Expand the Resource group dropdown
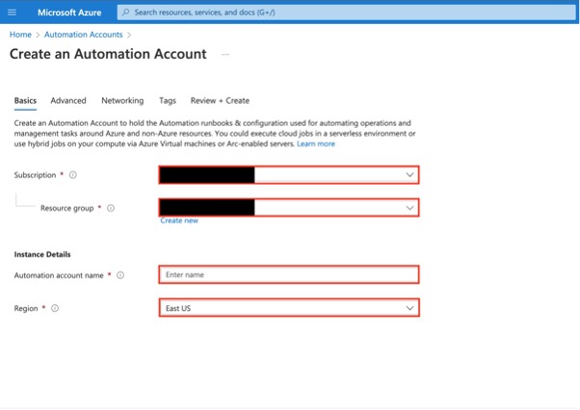580x410 pixels. pyautogui.click(x=289, y=208)
